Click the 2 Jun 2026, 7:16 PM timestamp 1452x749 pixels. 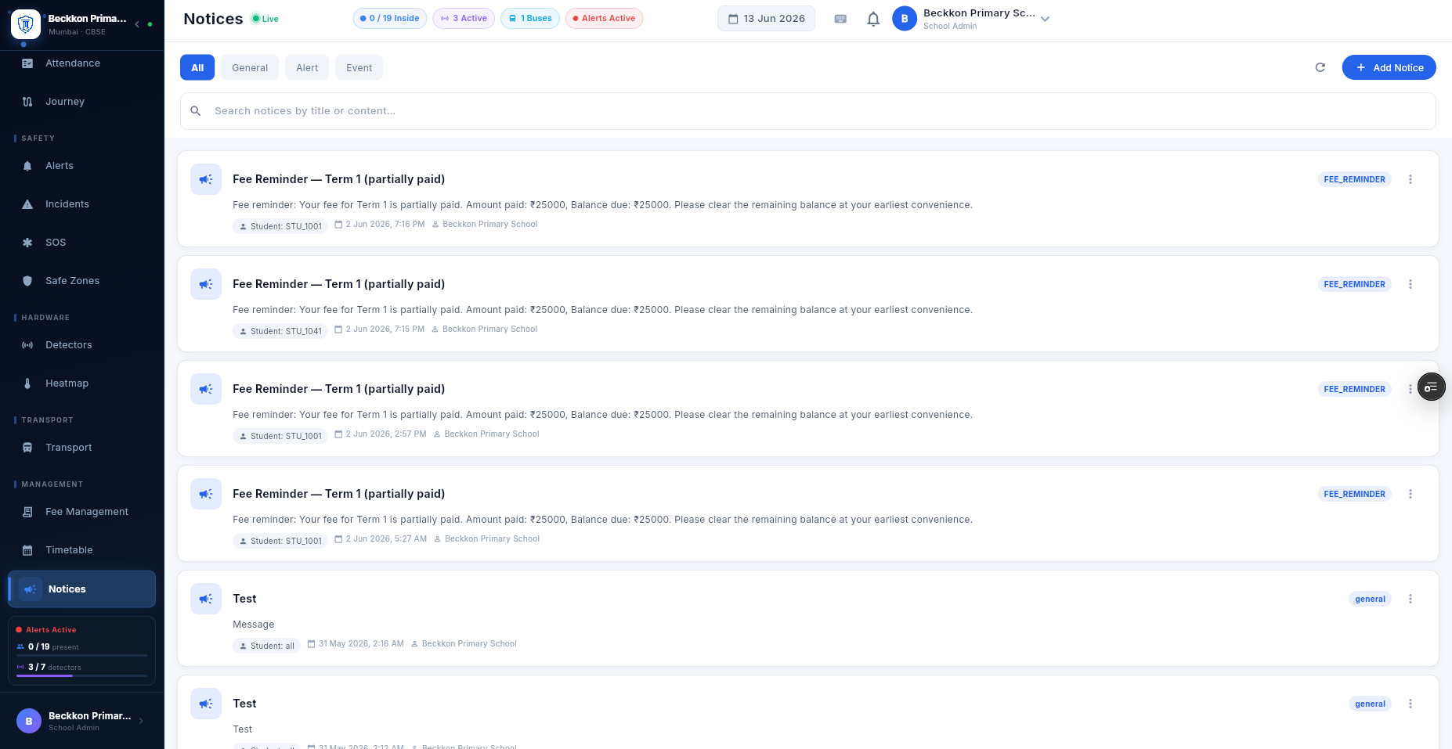point(380,225)
